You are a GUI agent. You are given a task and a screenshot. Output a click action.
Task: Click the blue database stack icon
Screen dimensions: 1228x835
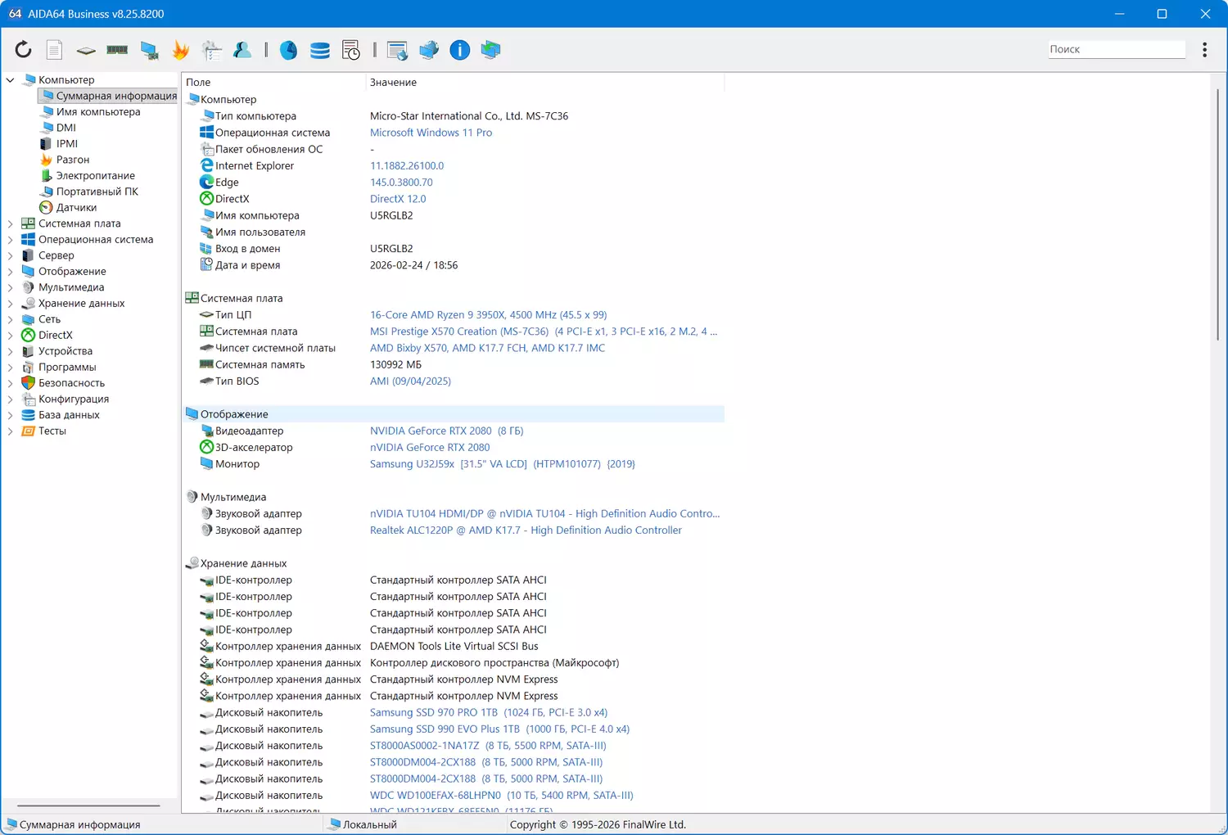pos(319,50)
